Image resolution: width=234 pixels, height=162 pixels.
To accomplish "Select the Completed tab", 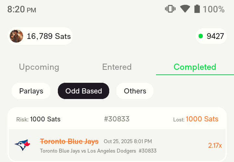I will coord(195,67).
